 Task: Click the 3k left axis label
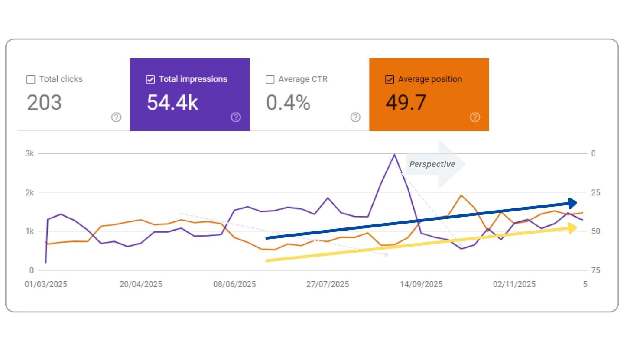coord(30,153)
